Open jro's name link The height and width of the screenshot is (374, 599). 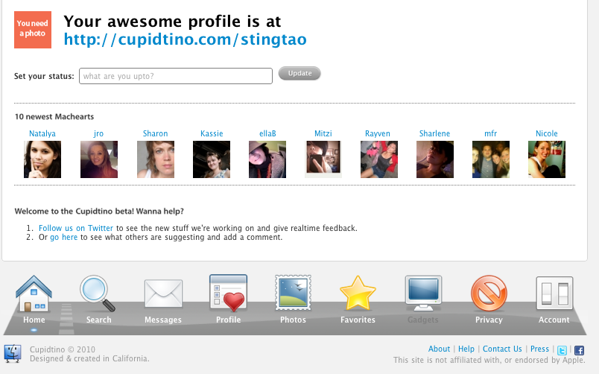pyautogui.click(x=98, y=133)
